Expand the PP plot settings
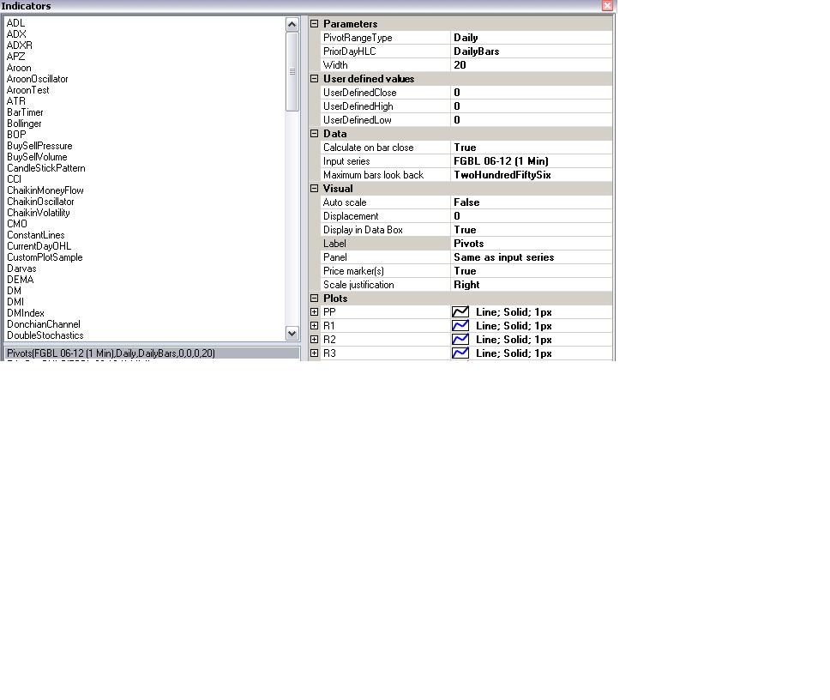Viewport: 830px width, 700px height. [315, 312]
